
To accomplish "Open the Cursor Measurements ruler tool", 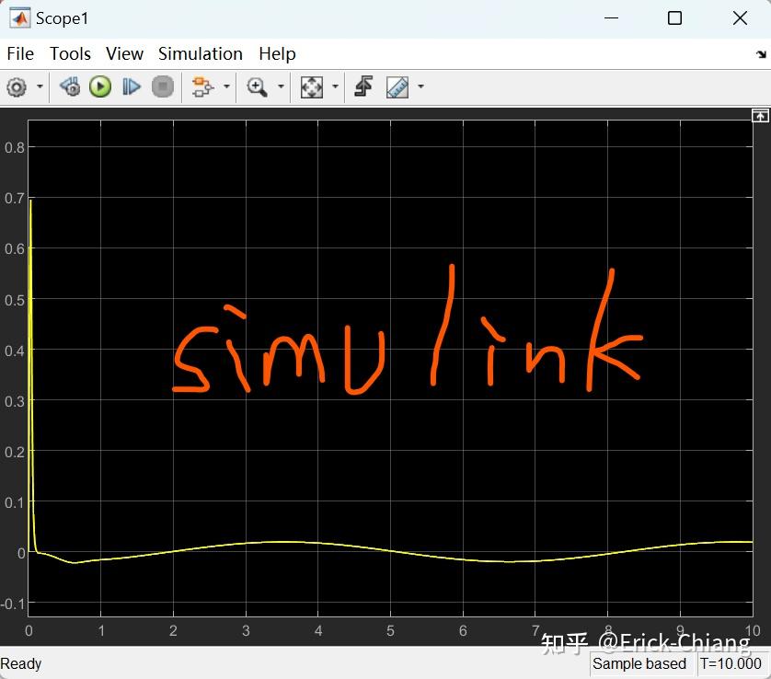I will pos(397,86).
